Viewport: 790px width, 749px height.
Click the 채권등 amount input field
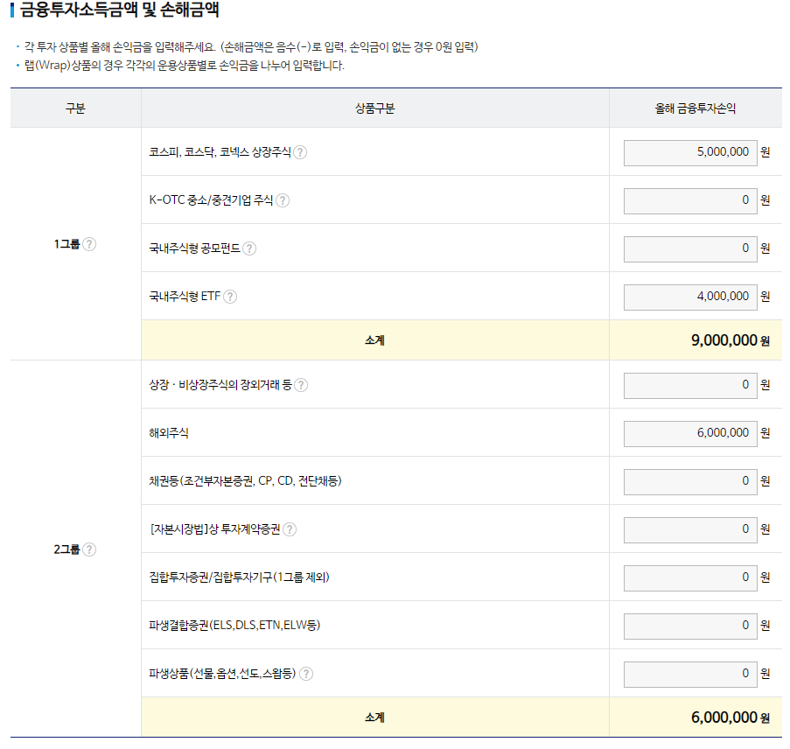(x=690, y=482)
